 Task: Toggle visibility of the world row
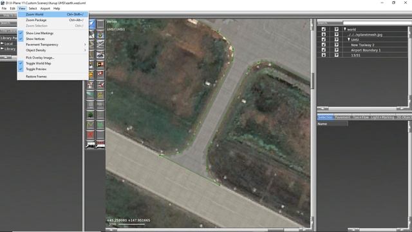[336, 29]
